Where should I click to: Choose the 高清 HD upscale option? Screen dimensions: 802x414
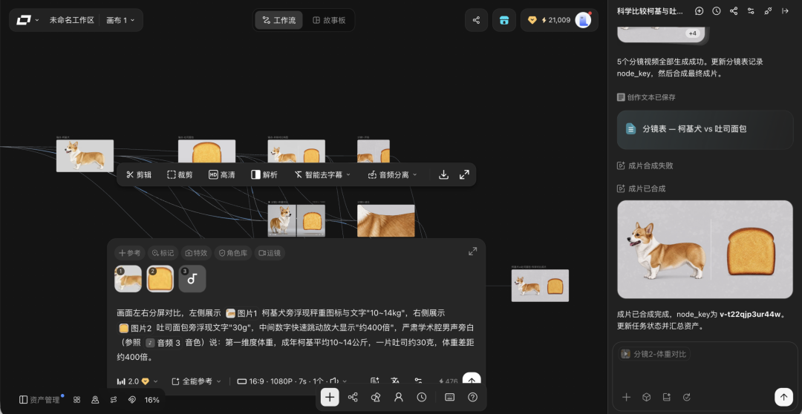[221, 175]
